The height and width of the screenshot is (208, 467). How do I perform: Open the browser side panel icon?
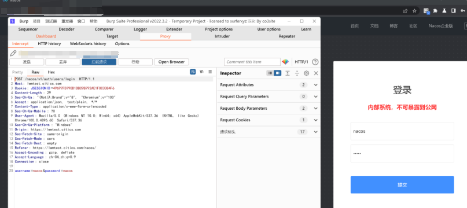coord(453,11)
